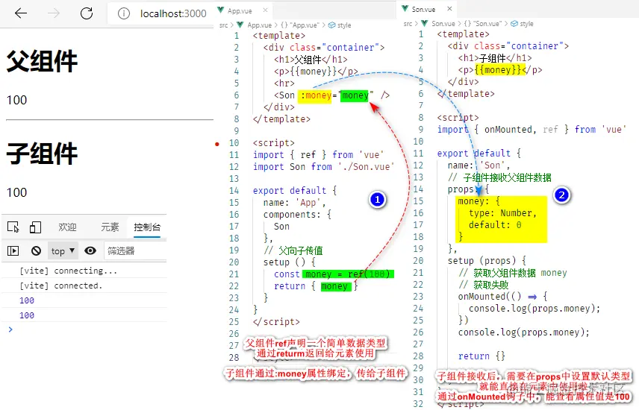Click the :money attribute in App.vue
639x410 pixels.
pyautogui.click(x=316, y=95)
